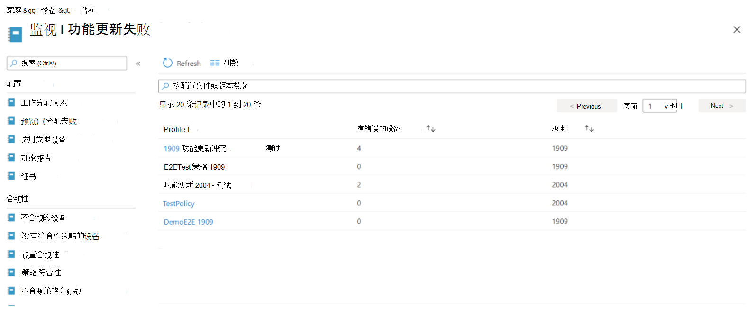Click the icon next to 不合规策略(预览)
The height and width of the screenshot is (309, 747).
pos(11,291)
